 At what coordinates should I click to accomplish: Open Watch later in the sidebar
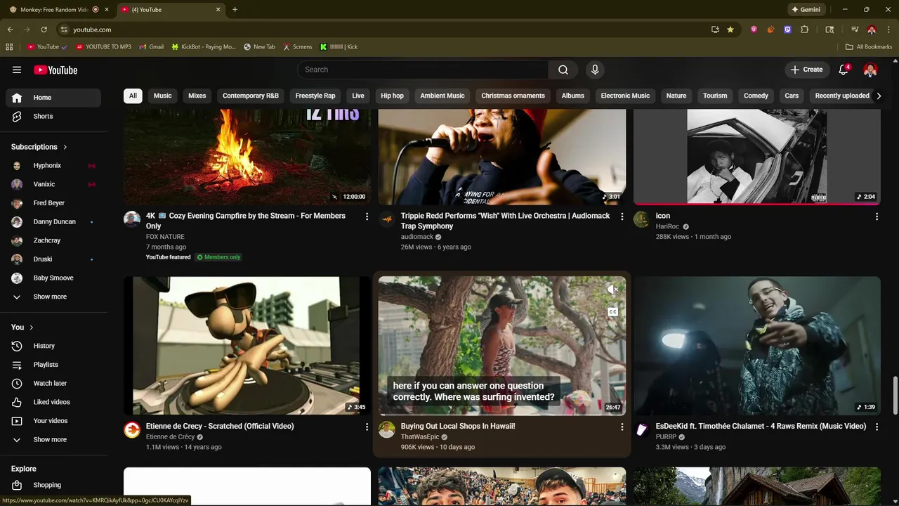click(53, 384)
